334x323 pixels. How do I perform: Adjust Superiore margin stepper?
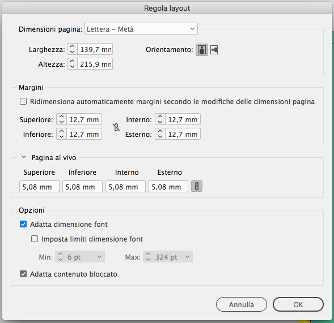pyautogui.click(x=62, y=119)
